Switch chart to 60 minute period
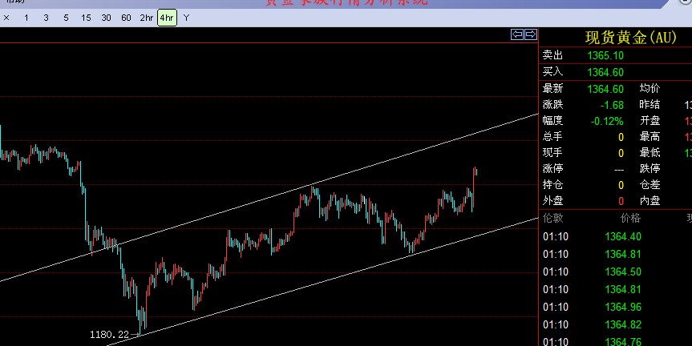This screenshot has width=692, height=346. pyautogui.click(x=126, y=18)
